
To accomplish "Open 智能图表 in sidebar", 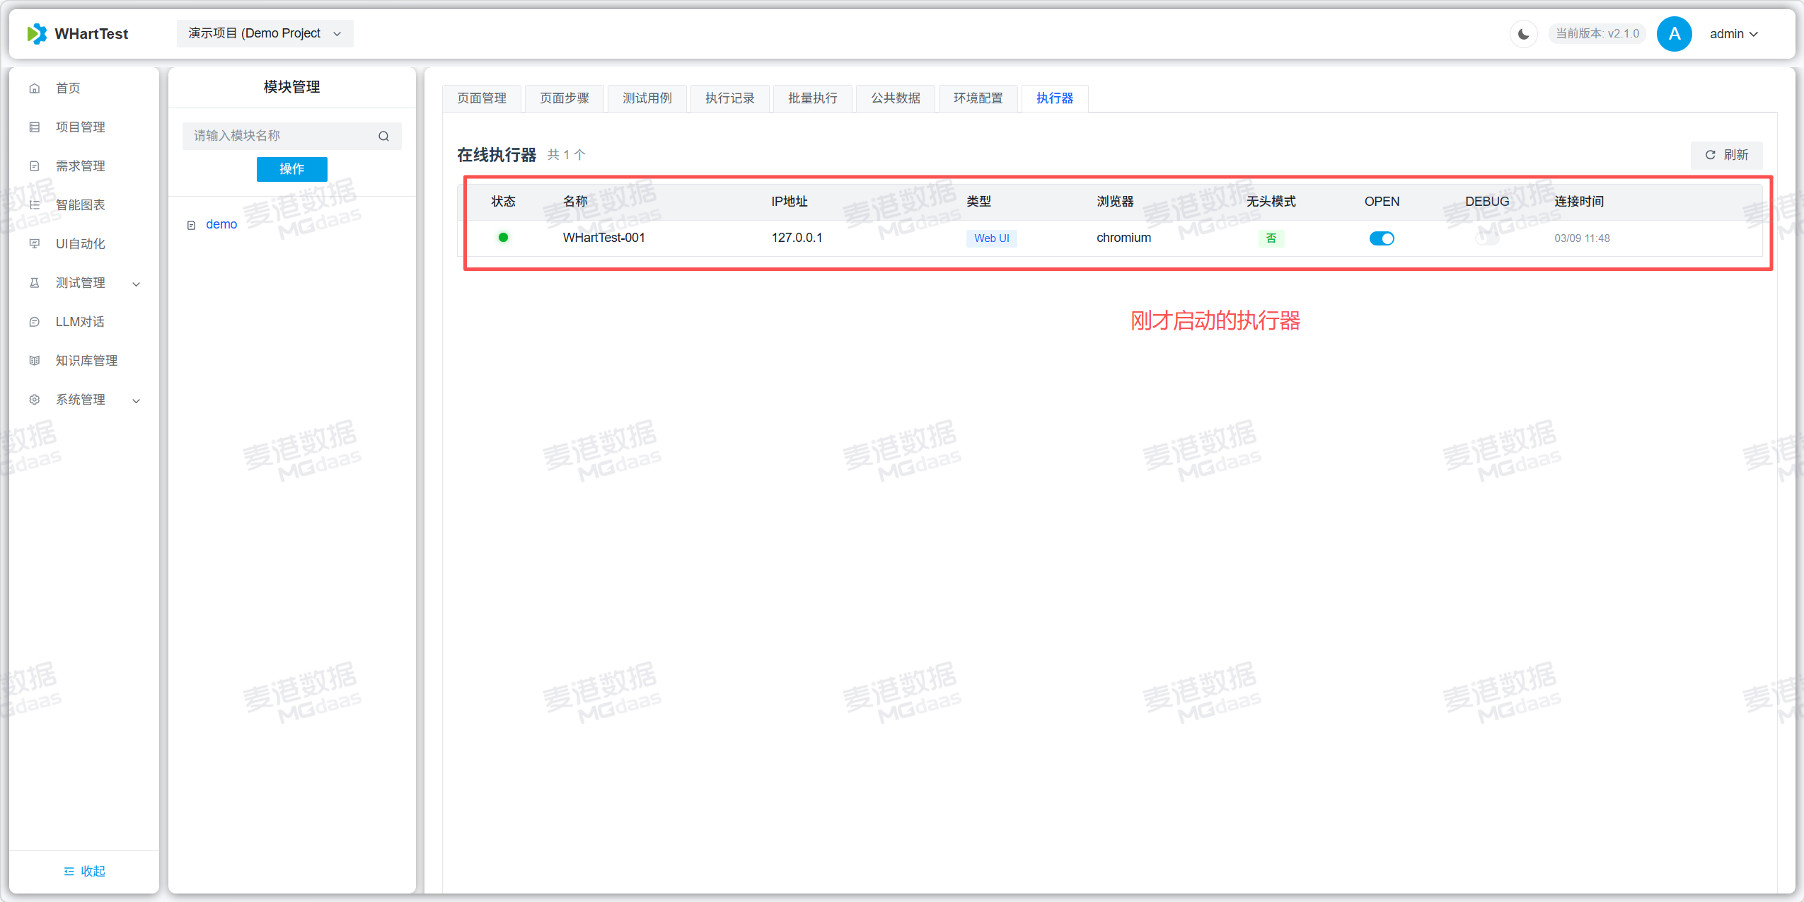I will (80, 205).
